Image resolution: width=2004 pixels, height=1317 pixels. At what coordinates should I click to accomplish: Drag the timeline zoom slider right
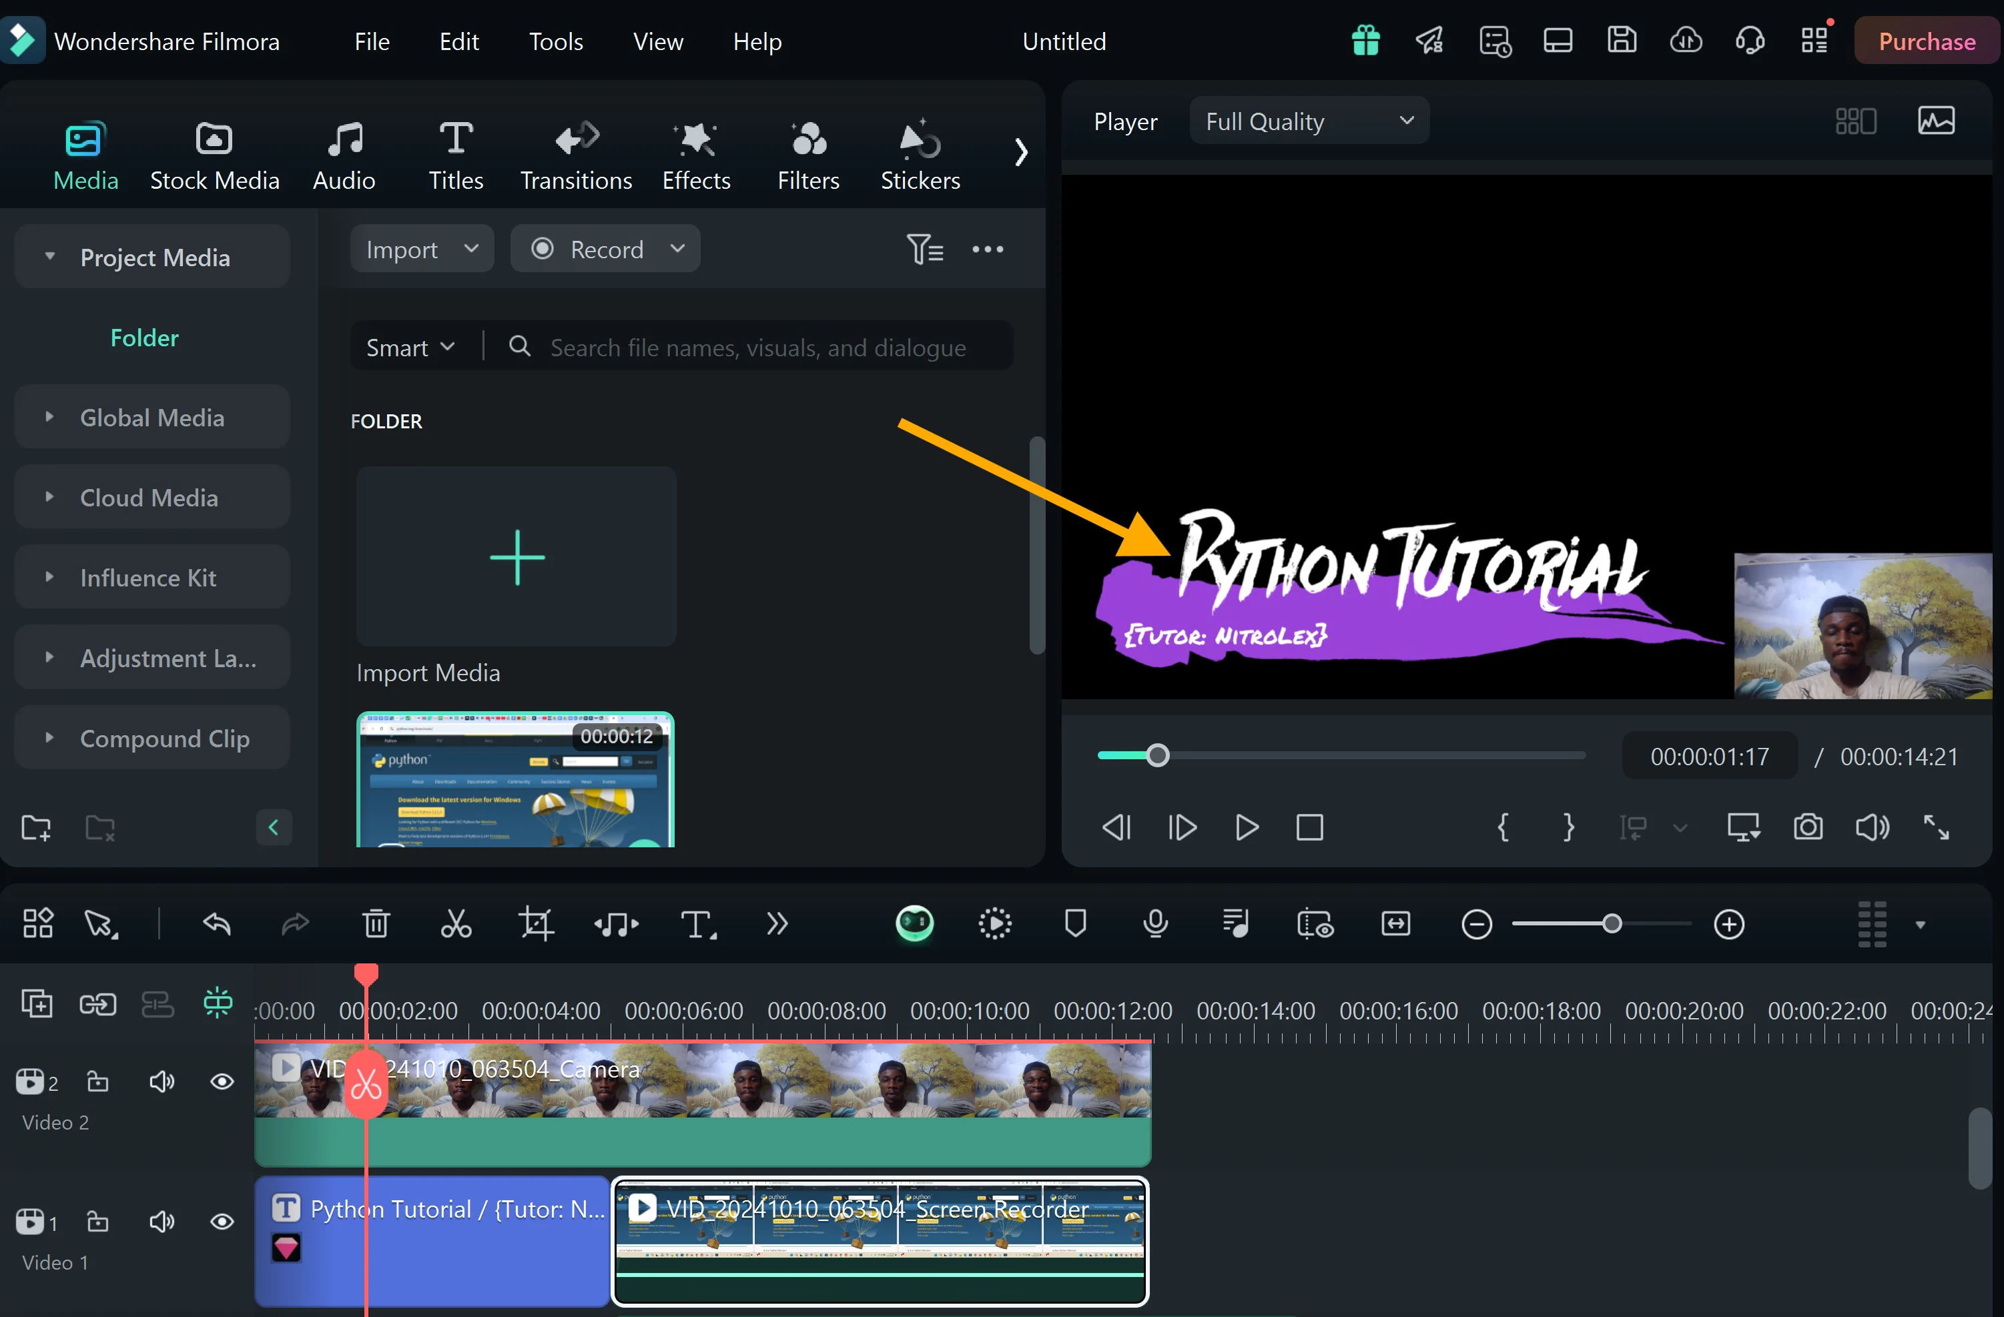point(1614,925)
